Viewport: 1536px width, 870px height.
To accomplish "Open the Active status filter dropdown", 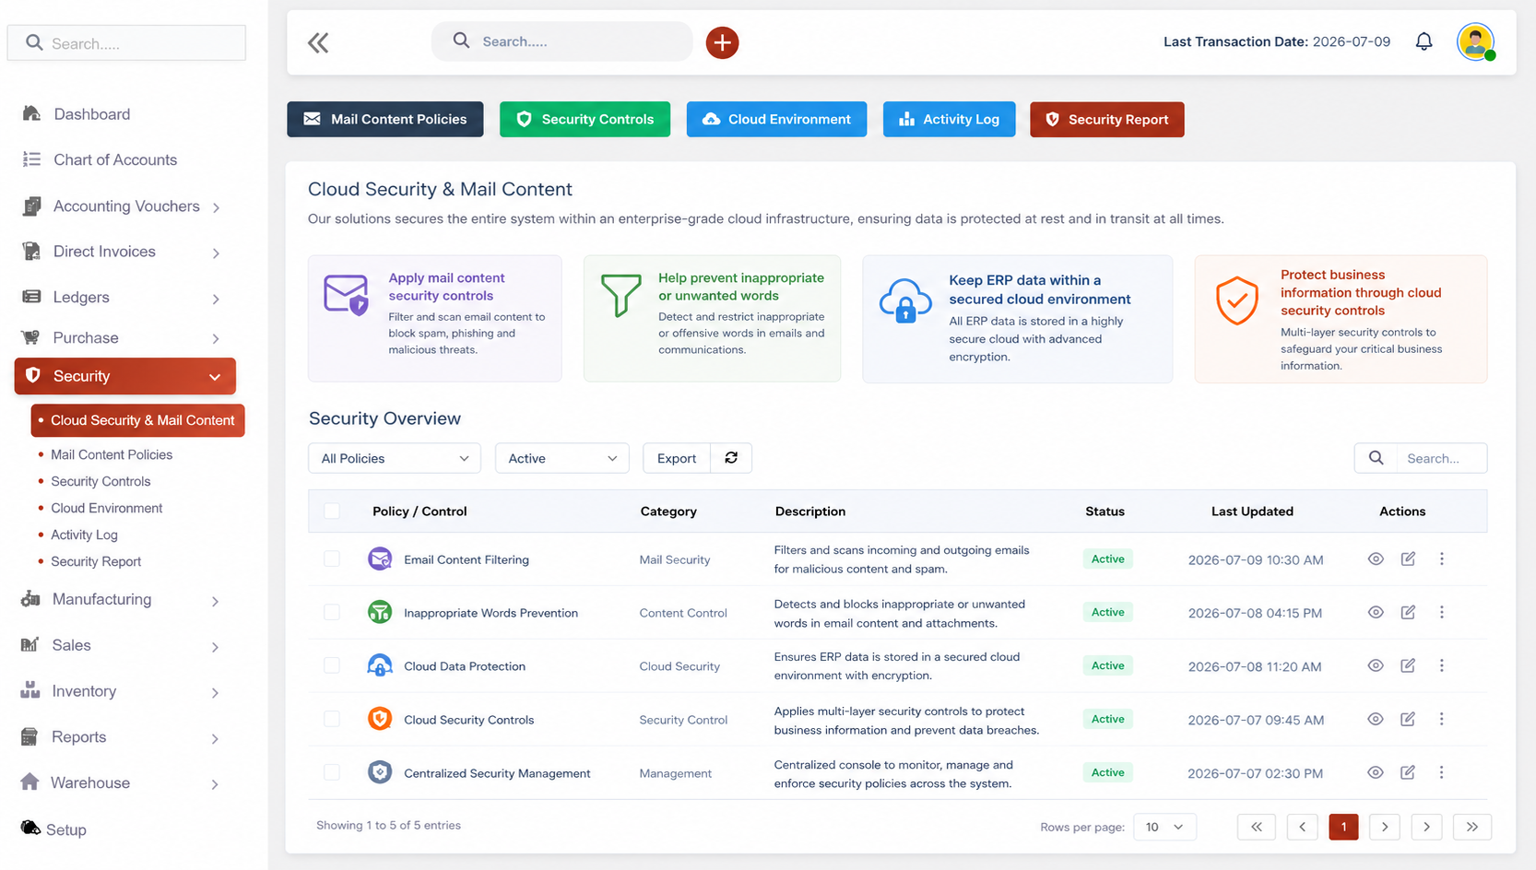I will pyautogui.click(x=562, y=458).
